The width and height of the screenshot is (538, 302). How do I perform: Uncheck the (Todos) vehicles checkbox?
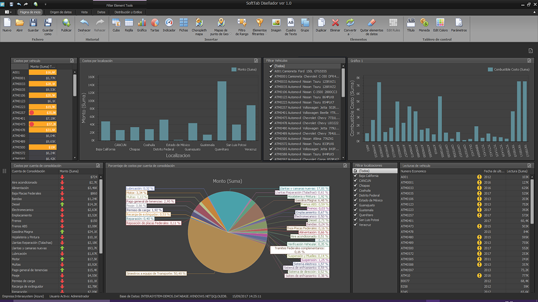(x=271, y=66)
